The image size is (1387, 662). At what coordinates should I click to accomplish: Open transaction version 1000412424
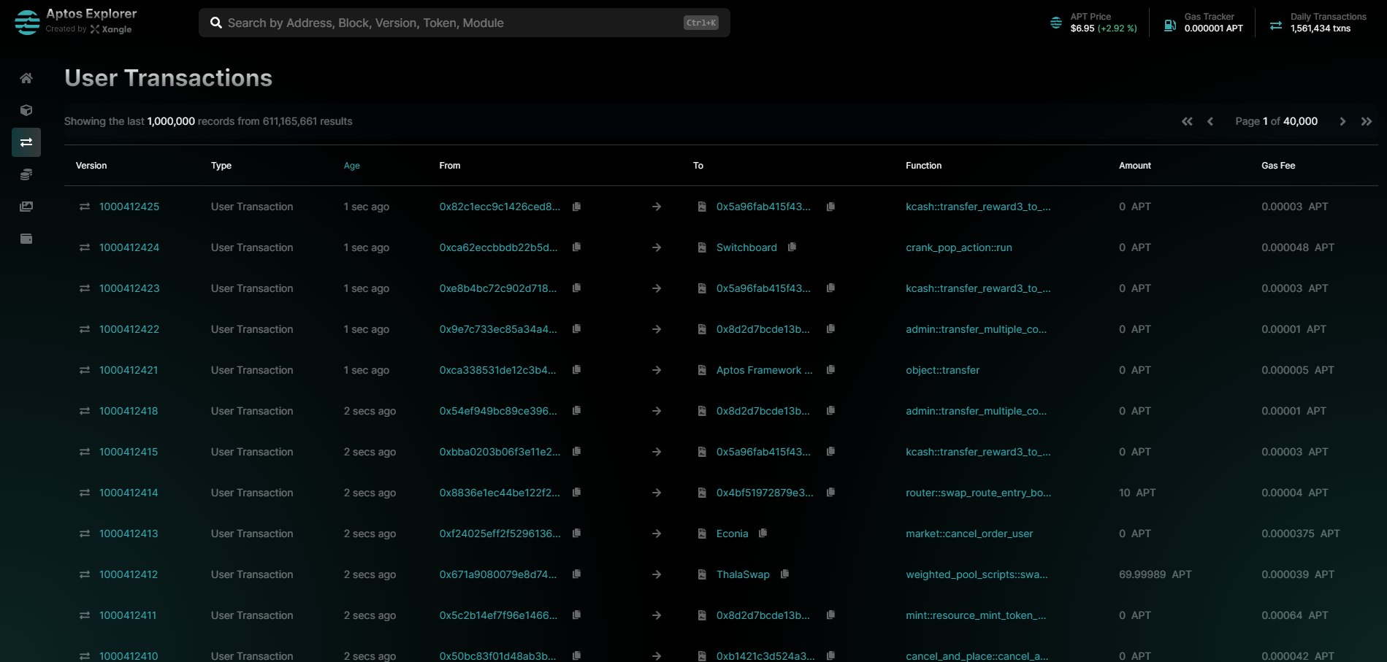(129, 247)
